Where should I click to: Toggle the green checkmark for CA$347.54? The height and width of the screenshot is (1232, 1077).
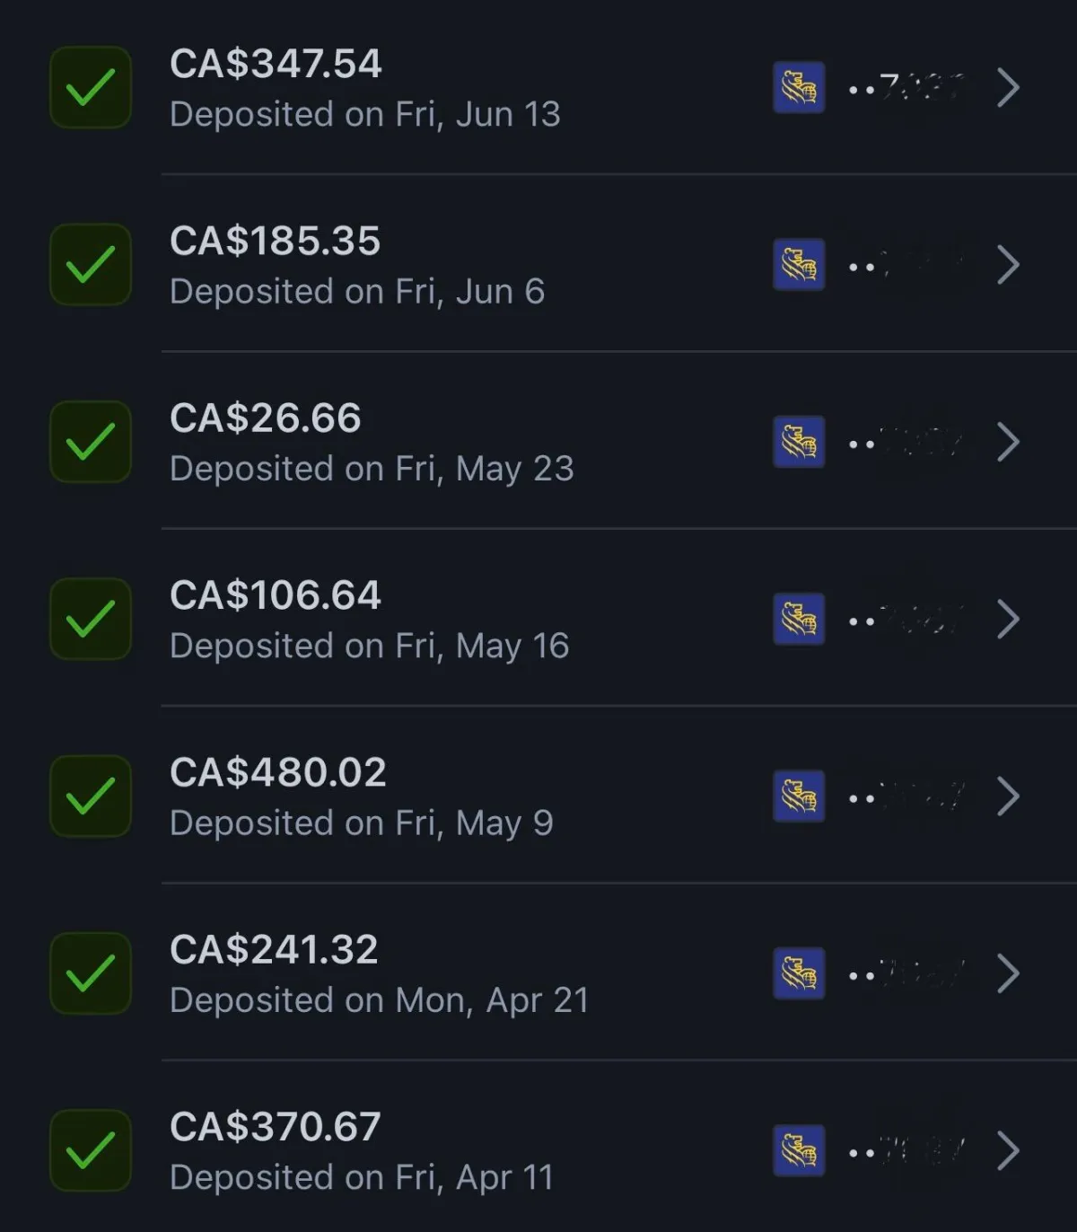click(x=91, y=88)
